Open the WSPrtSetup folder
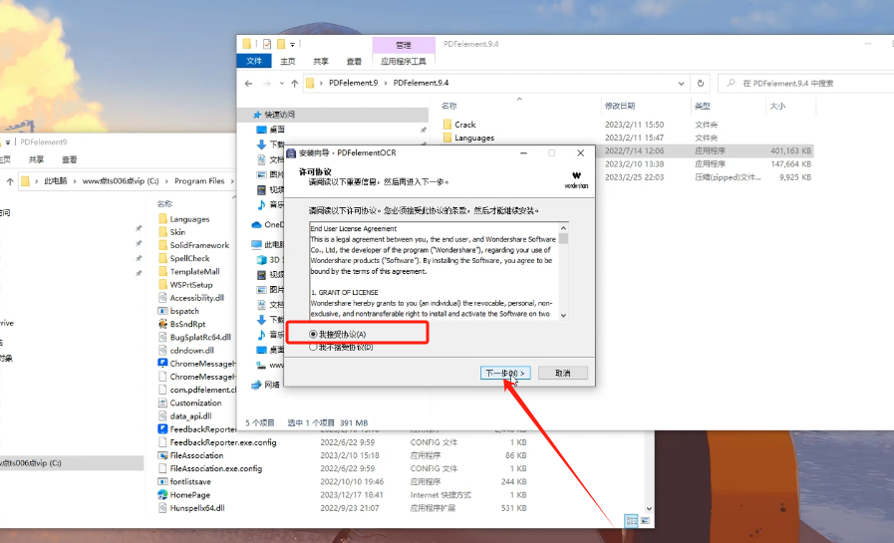Image resolution: width=894 pixels, height=543 pixels. 191,284
